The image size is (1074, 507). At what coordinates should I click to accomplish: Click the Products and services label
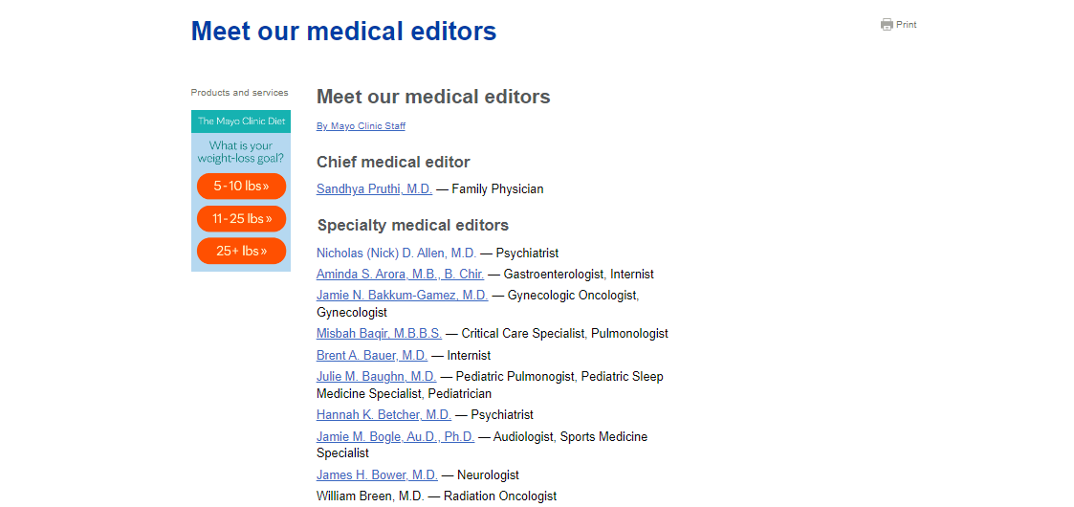[x=240, y=93]
